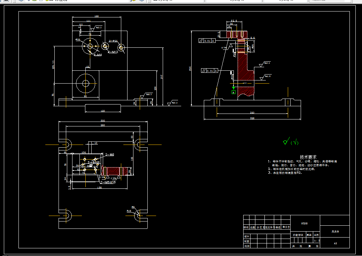Select the 设计 row label in the title block

click(247, 236)
